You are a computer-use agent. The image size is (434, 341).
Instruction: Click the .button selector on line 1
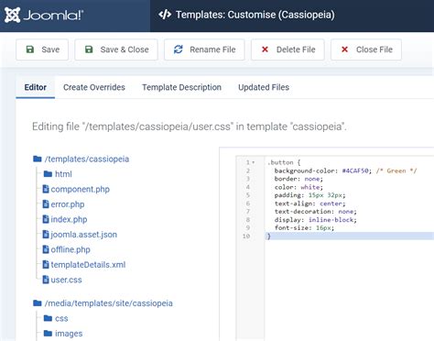[280, 162]
